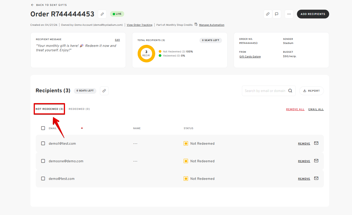Email demoone@demo.com using the envelope icon
352x215 pixels.
316,161
